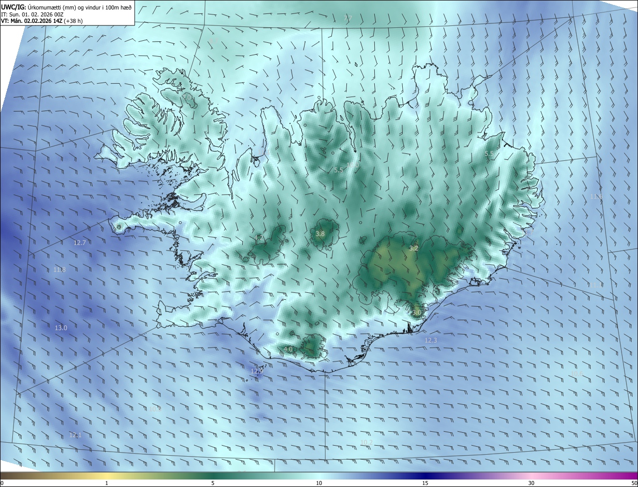Click the colorbar tick label 0

[1, 483]
